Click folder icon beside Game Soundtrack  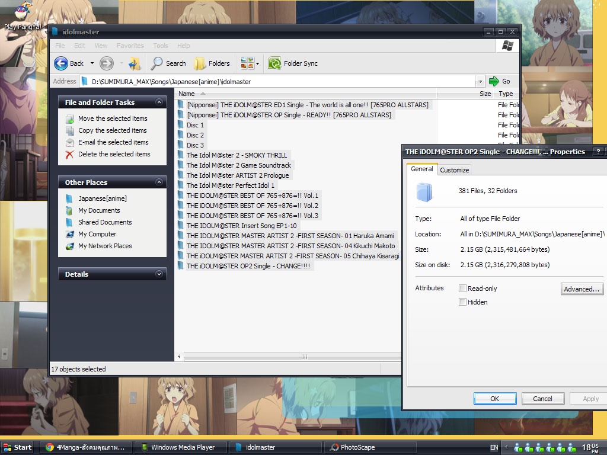pos(180,165)
